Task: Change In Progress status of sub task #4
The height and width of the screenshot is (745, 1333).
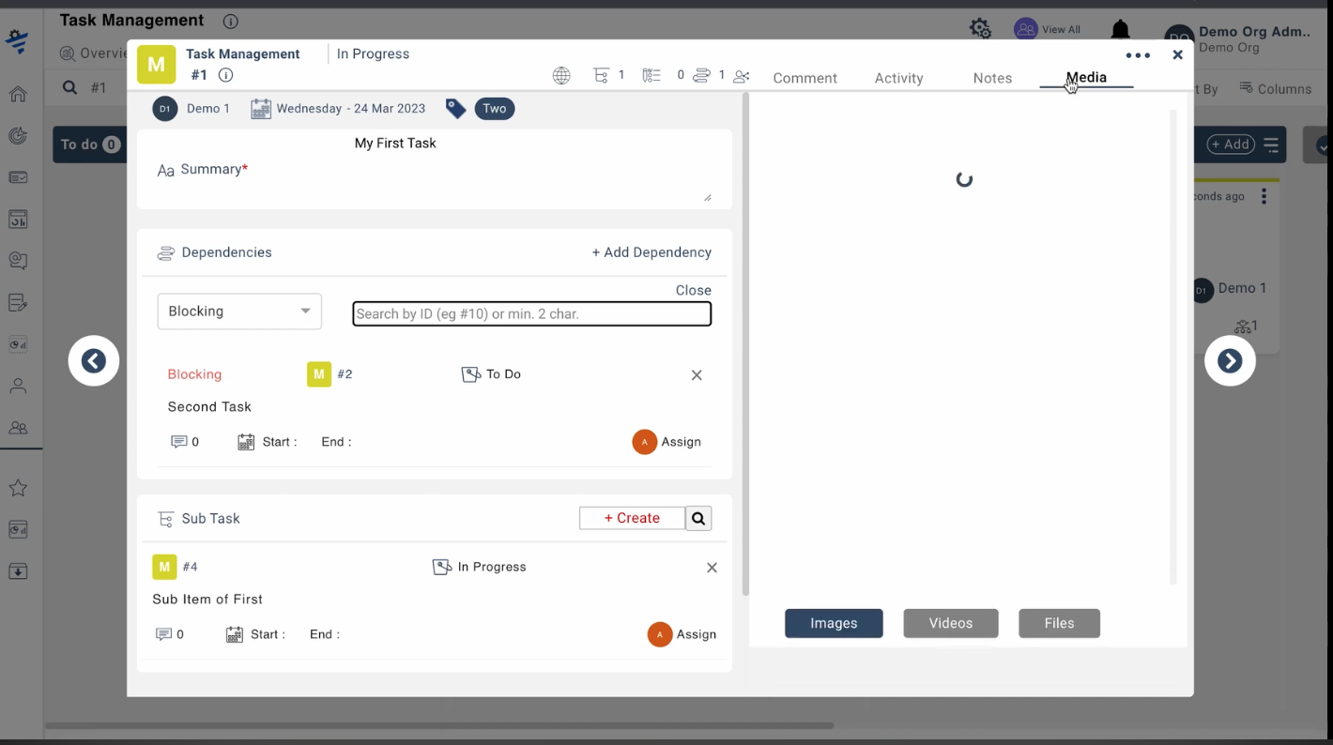Action: click(x=480, y=568)
